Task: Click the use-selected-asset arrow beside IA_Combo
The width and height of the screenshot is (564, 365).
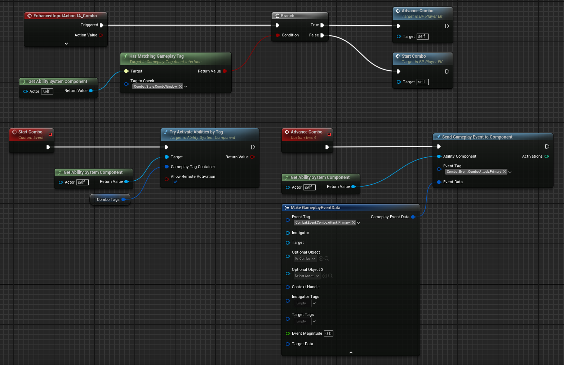Action: point(321,259)
